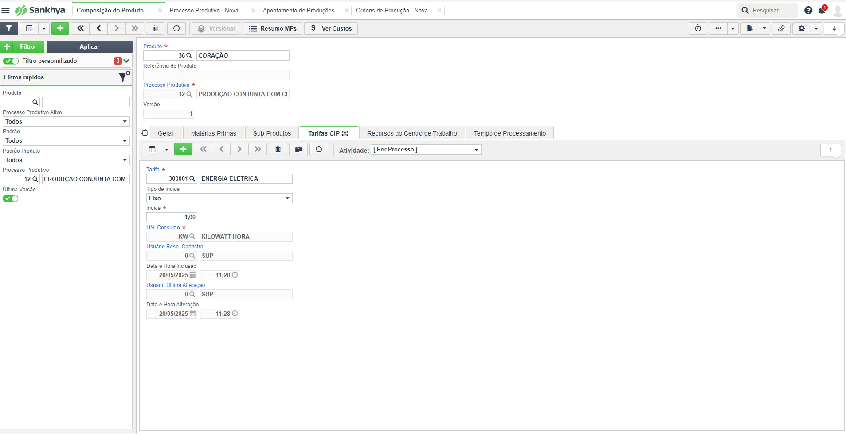Viewport: 846px width, 434px height.
Task: Open the timer icon in top toolbar
Action: 698,28
